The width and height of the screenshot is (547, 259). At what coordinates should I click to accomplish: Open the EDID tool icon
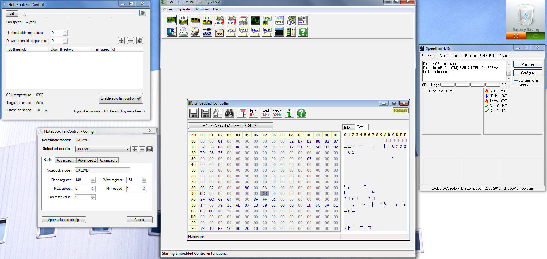tap(267, 32)
